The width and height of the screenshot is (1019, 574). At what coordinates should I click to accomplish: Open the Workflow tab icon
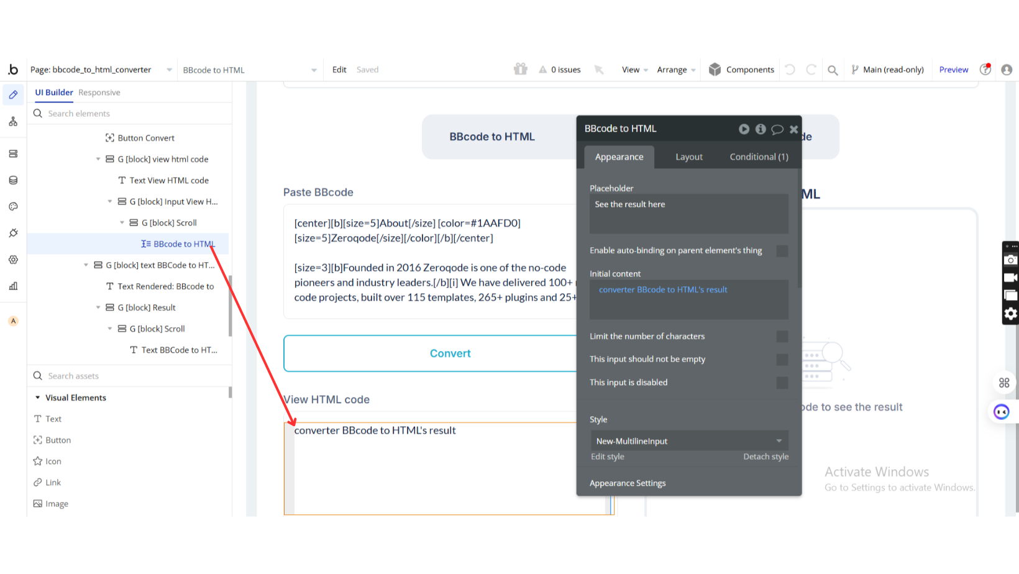(x=13, y=122)
